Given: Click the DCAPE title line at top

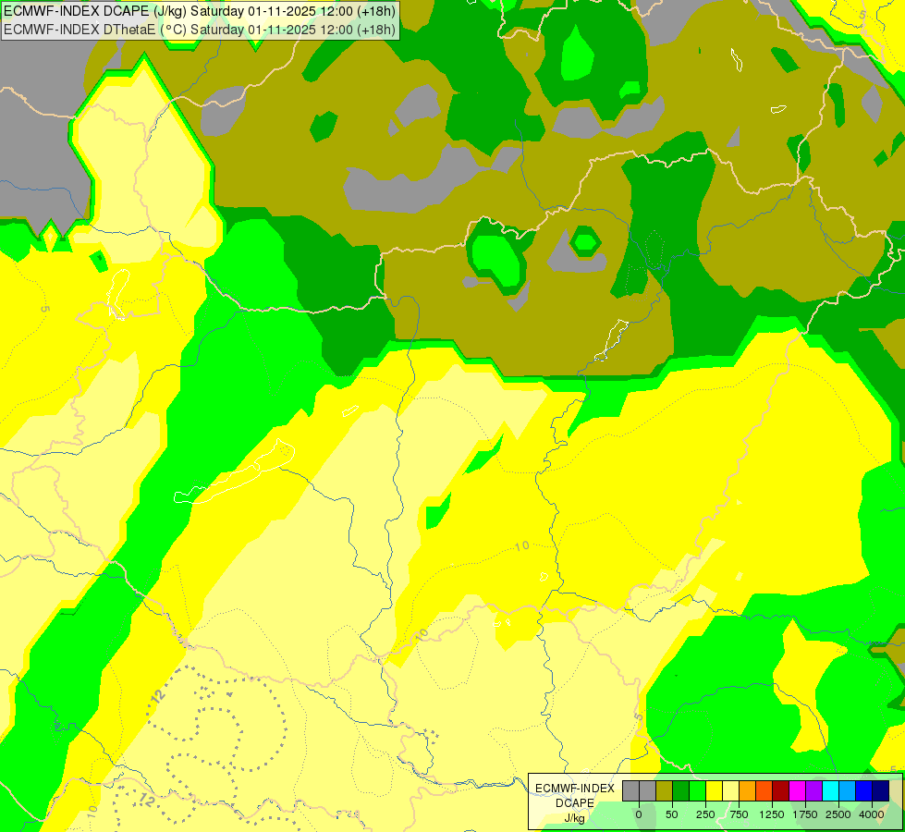Looking at the screenshot, I should click(200, 11).
